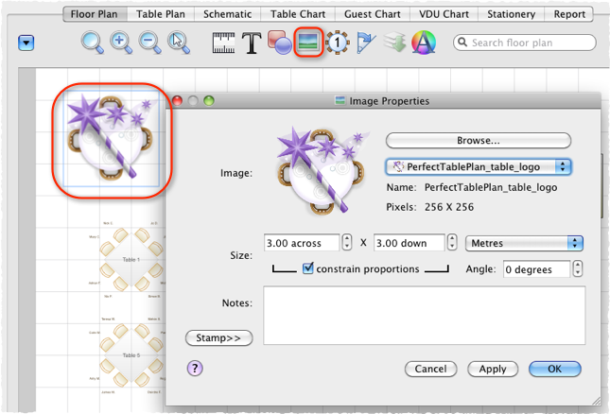The height and width of the screenshot is (414, 610).
Task: Switch to the Guest Chart tab
Action: pyautogui.click(x=372, y=14)
